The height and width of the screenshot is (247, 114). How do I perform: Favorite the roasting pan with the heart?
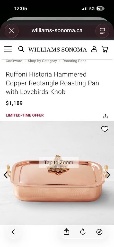click(105, 129)
